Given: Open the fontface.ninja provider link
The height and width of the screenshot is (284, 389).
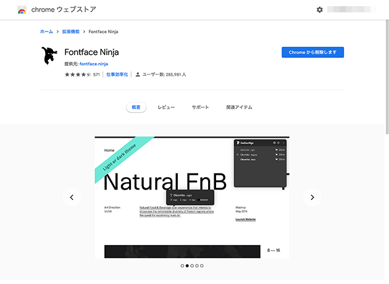Looking at the screenshot, I should coord(94,64).
